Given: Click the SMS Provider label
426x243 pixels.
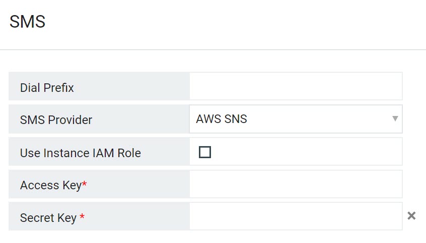Looking at the screenshot, I should (x=56, y=120).
